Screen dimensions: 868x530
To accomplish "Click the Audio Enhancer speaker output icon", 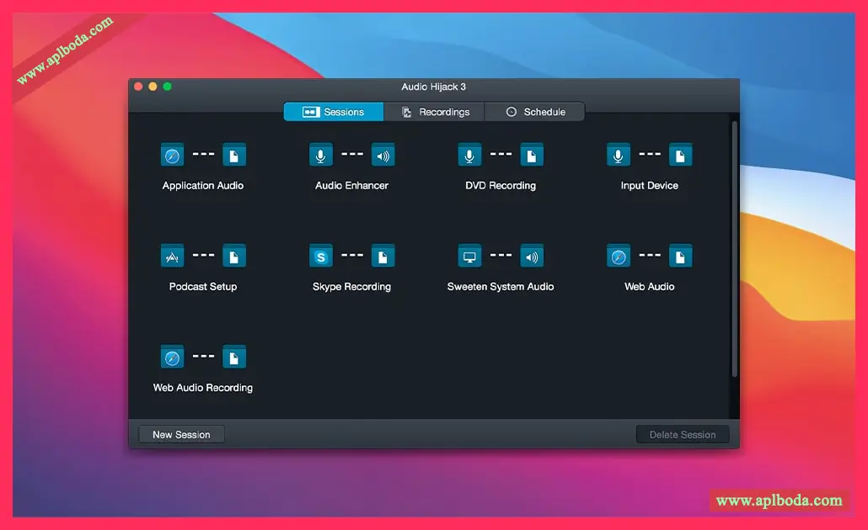I will 383,156.
